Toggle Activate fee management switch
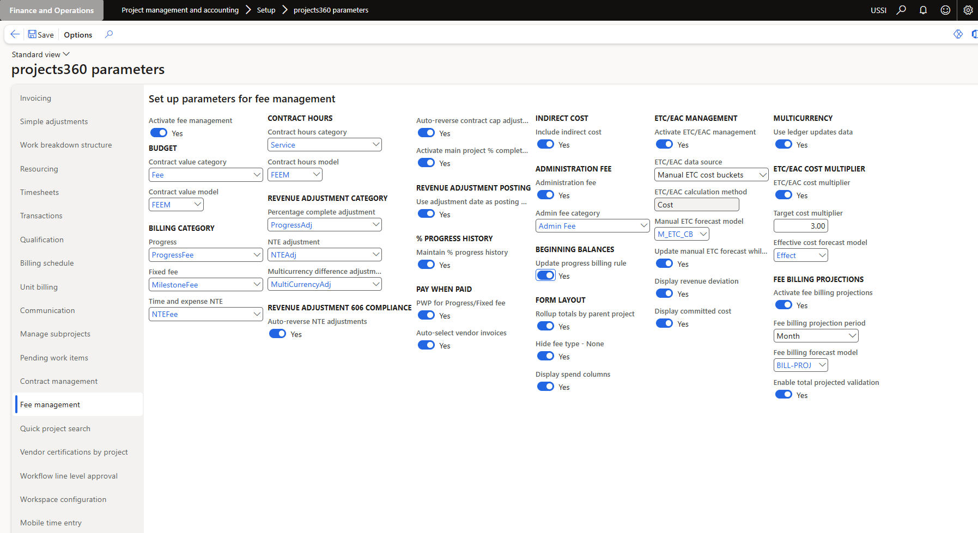 point(159,133)
